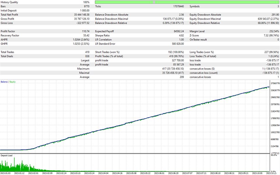Select the 'LR Correlation' label
280x175 pixels.
(x=103, y=39)
